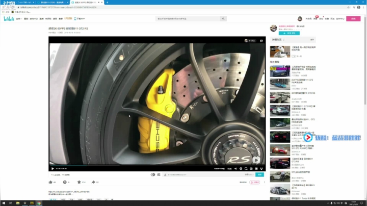Toggle the danmaku display switch
Viewport: 367px width, 206px height.
[152, 174]
